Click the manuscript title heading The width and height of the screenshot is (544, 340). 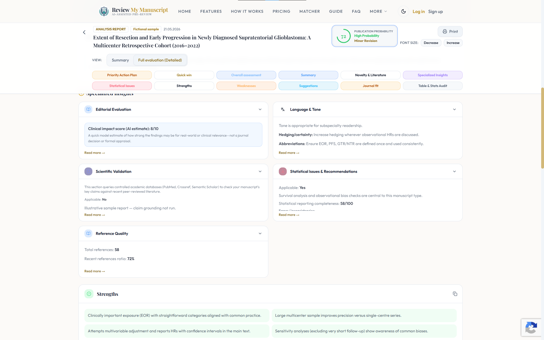point(202,41)
